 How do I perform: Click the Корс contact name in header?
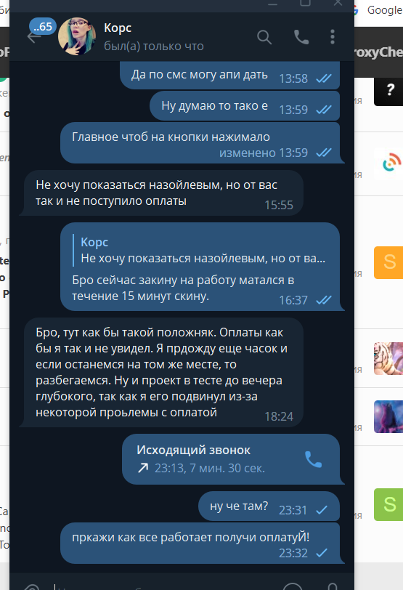coord(118,28)
